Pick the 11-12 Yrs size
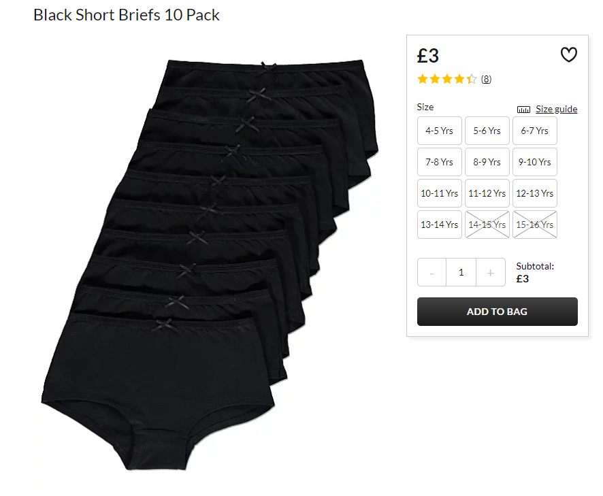 487,193
